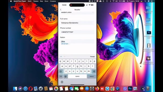
Task: Launch Siri from the dock
Action: (x=20, y=89)
